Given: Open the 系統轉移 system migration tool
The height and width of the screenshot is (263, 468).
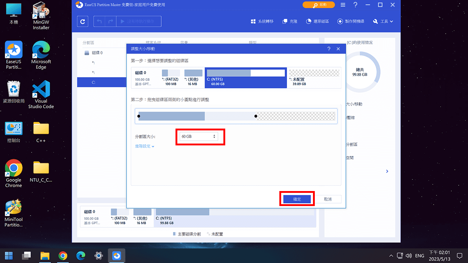Looking at the screenshot, I should coord(262,22).
